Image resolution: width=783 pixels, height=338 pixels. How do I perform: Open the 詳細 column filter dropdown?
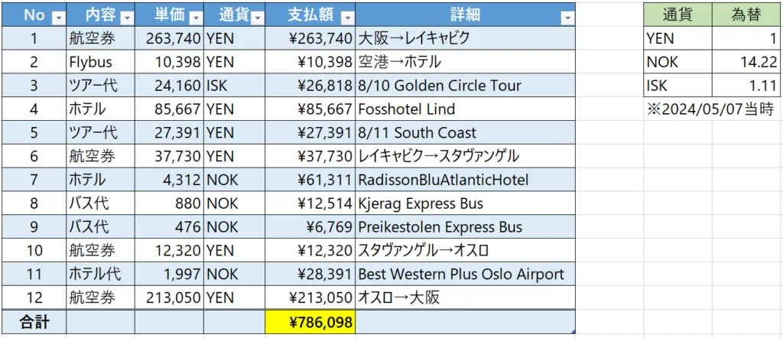(x=567, y=16)
